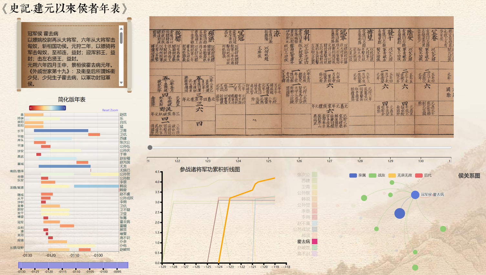Click the manuscript timeline slider handle

tap(150, 148)
